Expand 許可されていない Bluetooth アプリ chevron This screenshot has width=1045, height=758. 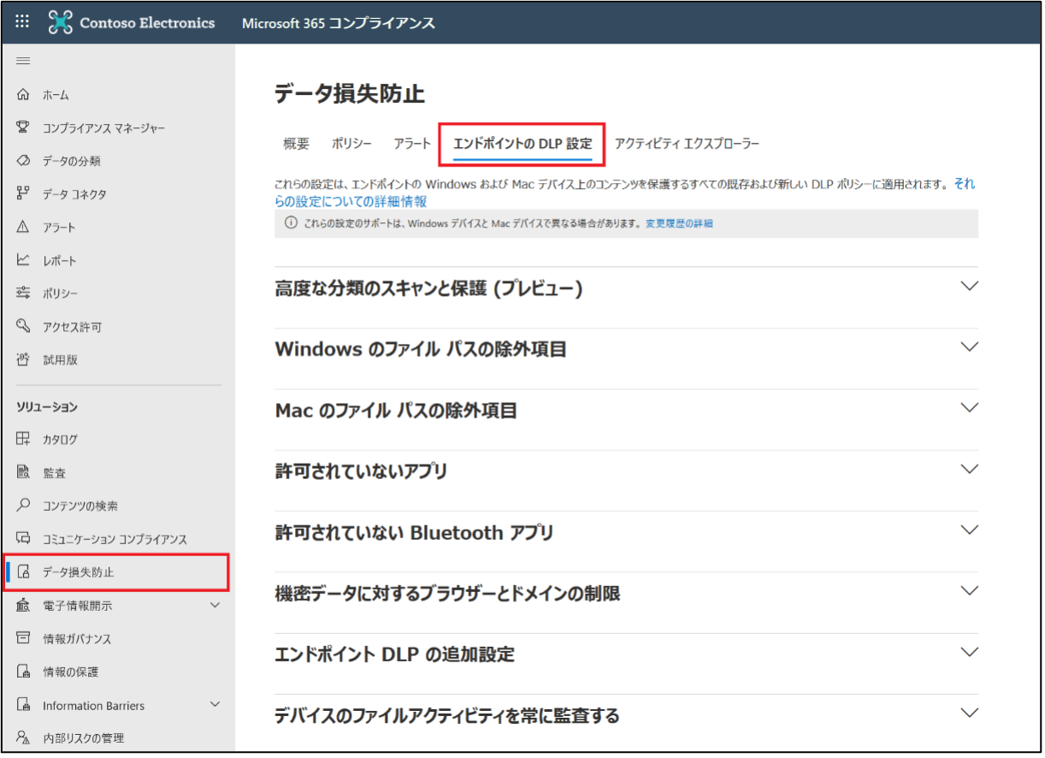(969, 530)
